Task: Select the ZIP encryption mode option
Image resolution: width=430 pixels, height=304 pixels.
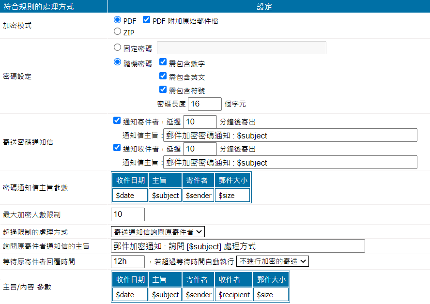Action: click(x=117, y=32)
